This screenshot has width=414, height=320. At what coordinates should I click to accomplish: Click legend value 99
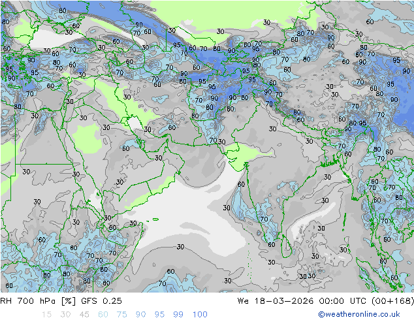[178, 314]
